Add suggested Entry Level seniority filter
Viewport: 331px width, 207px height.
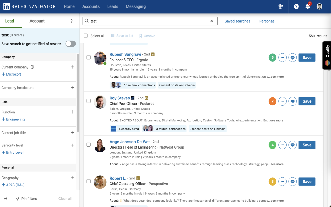click(12, 152)
